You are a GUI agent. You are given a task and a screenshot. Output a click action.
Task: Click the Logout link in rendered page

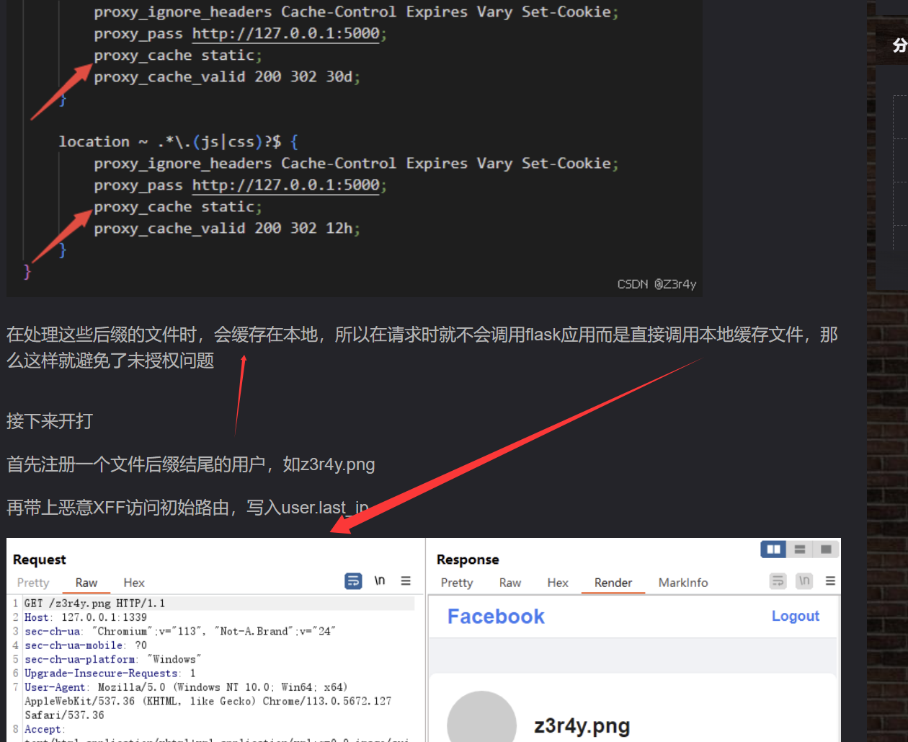coord(796,616)
